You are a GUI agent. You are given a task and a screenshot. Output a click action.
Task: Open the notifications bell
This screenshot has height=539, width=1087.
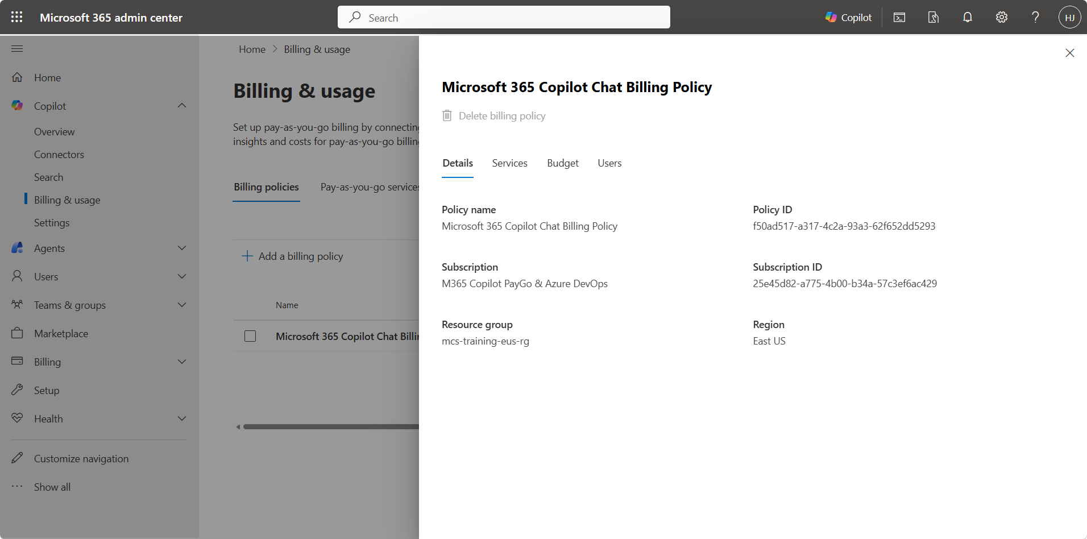pos(967,17)
